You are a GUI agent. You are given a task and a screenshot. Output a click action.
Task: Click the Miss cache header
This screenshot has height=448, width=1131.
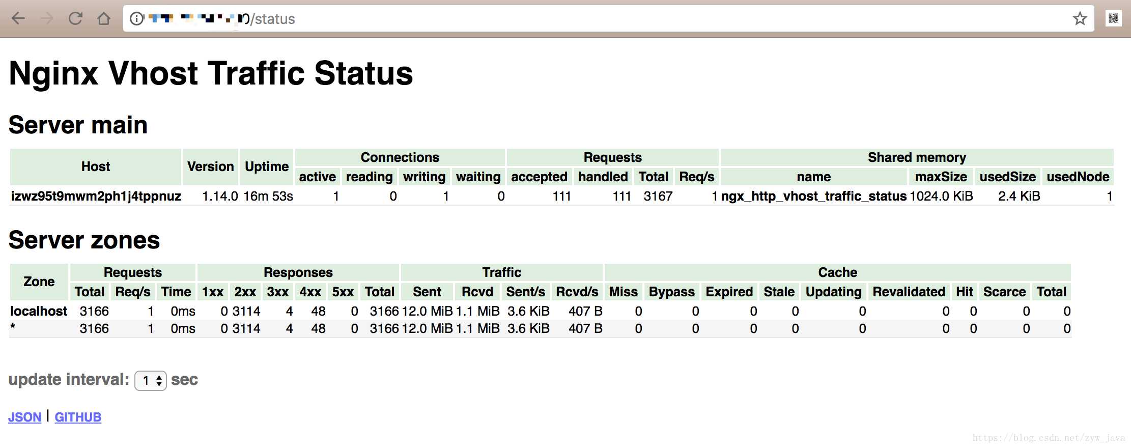click(624, 292)
